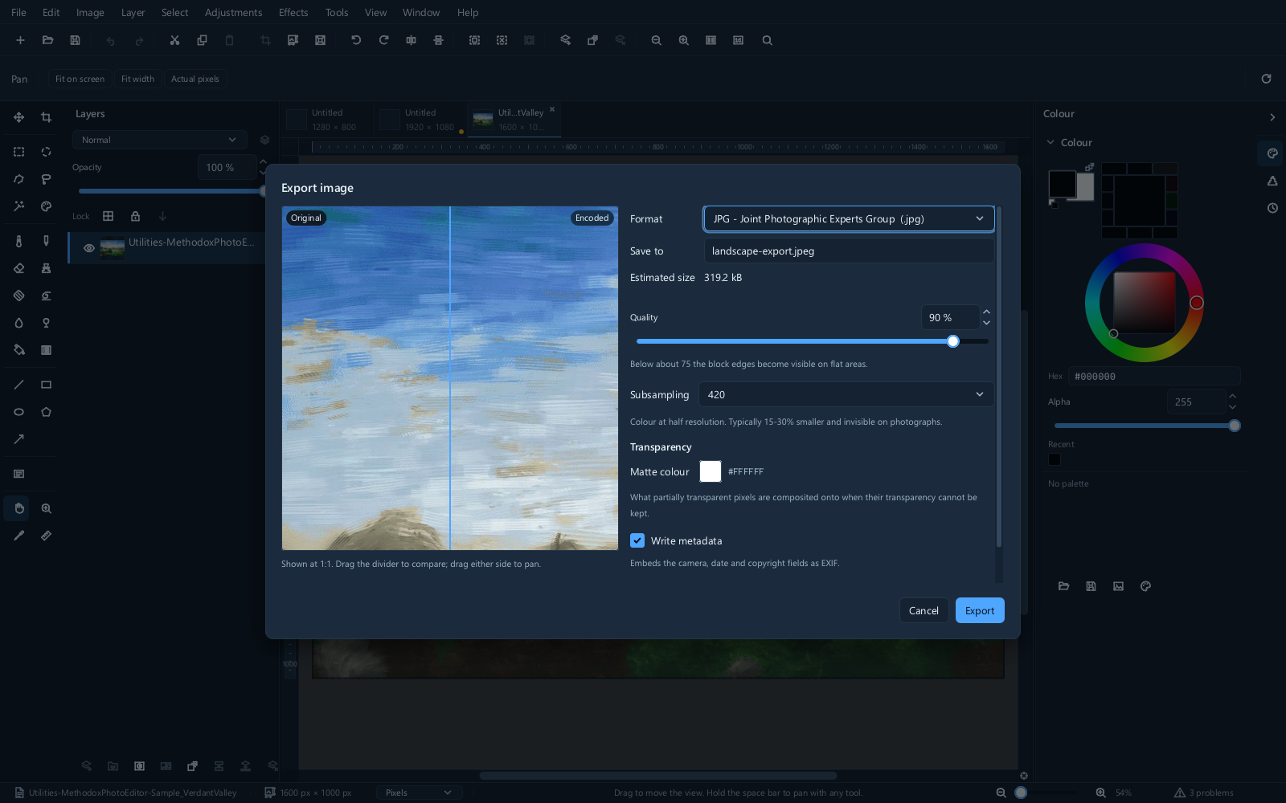Open the Effects menu
This screenshot has height=803, width=1286.
[x=293, y=13]
